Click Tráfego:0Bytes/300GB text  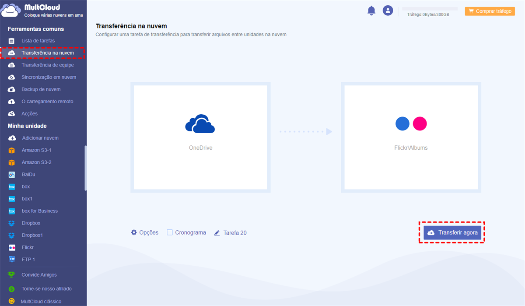(428, 14)
